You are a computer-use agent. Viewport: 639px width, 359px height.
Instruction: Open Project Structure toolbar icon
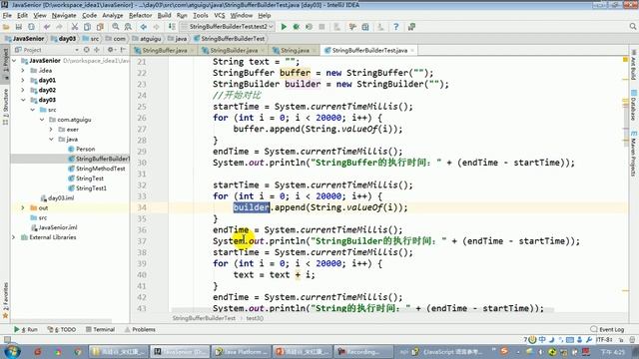click(365, 27)
